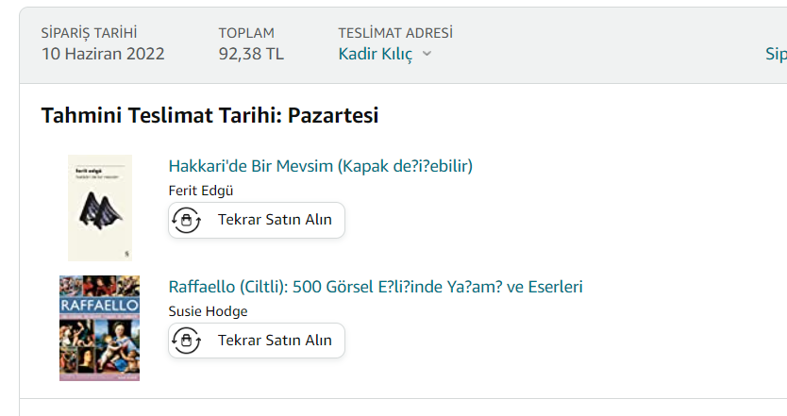Click the SİPARİŞ TARİHİ label
The image size is (787, 416).
pos(89,33)
